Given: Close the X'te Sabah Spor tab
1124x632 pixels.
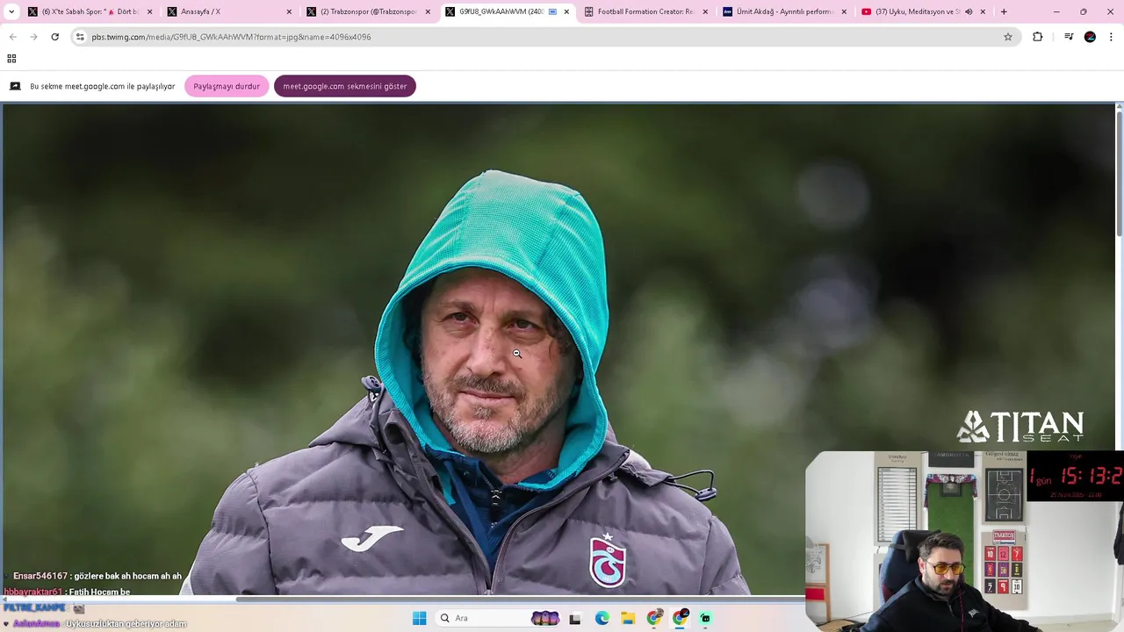Looking at the screenshot, I should pos(149,11).
